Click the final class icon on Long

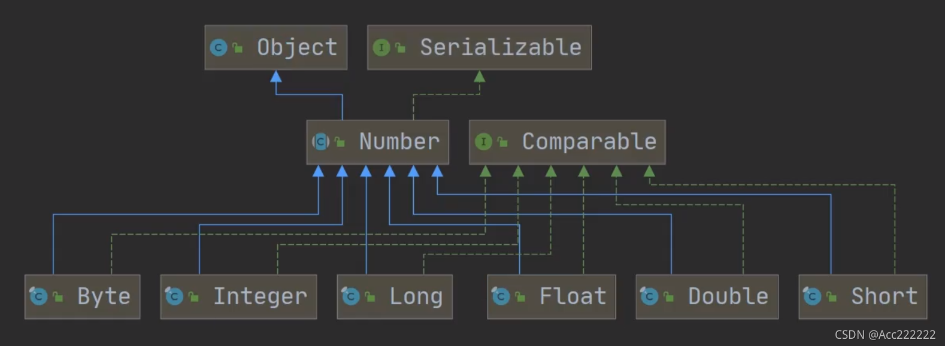tap(350, 296)
